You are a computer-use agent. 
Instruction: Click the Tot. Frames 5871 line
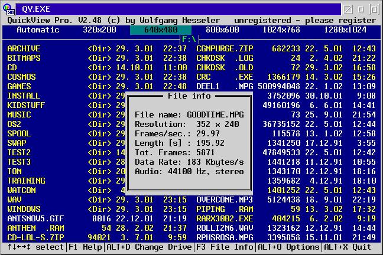coord(175,152)
